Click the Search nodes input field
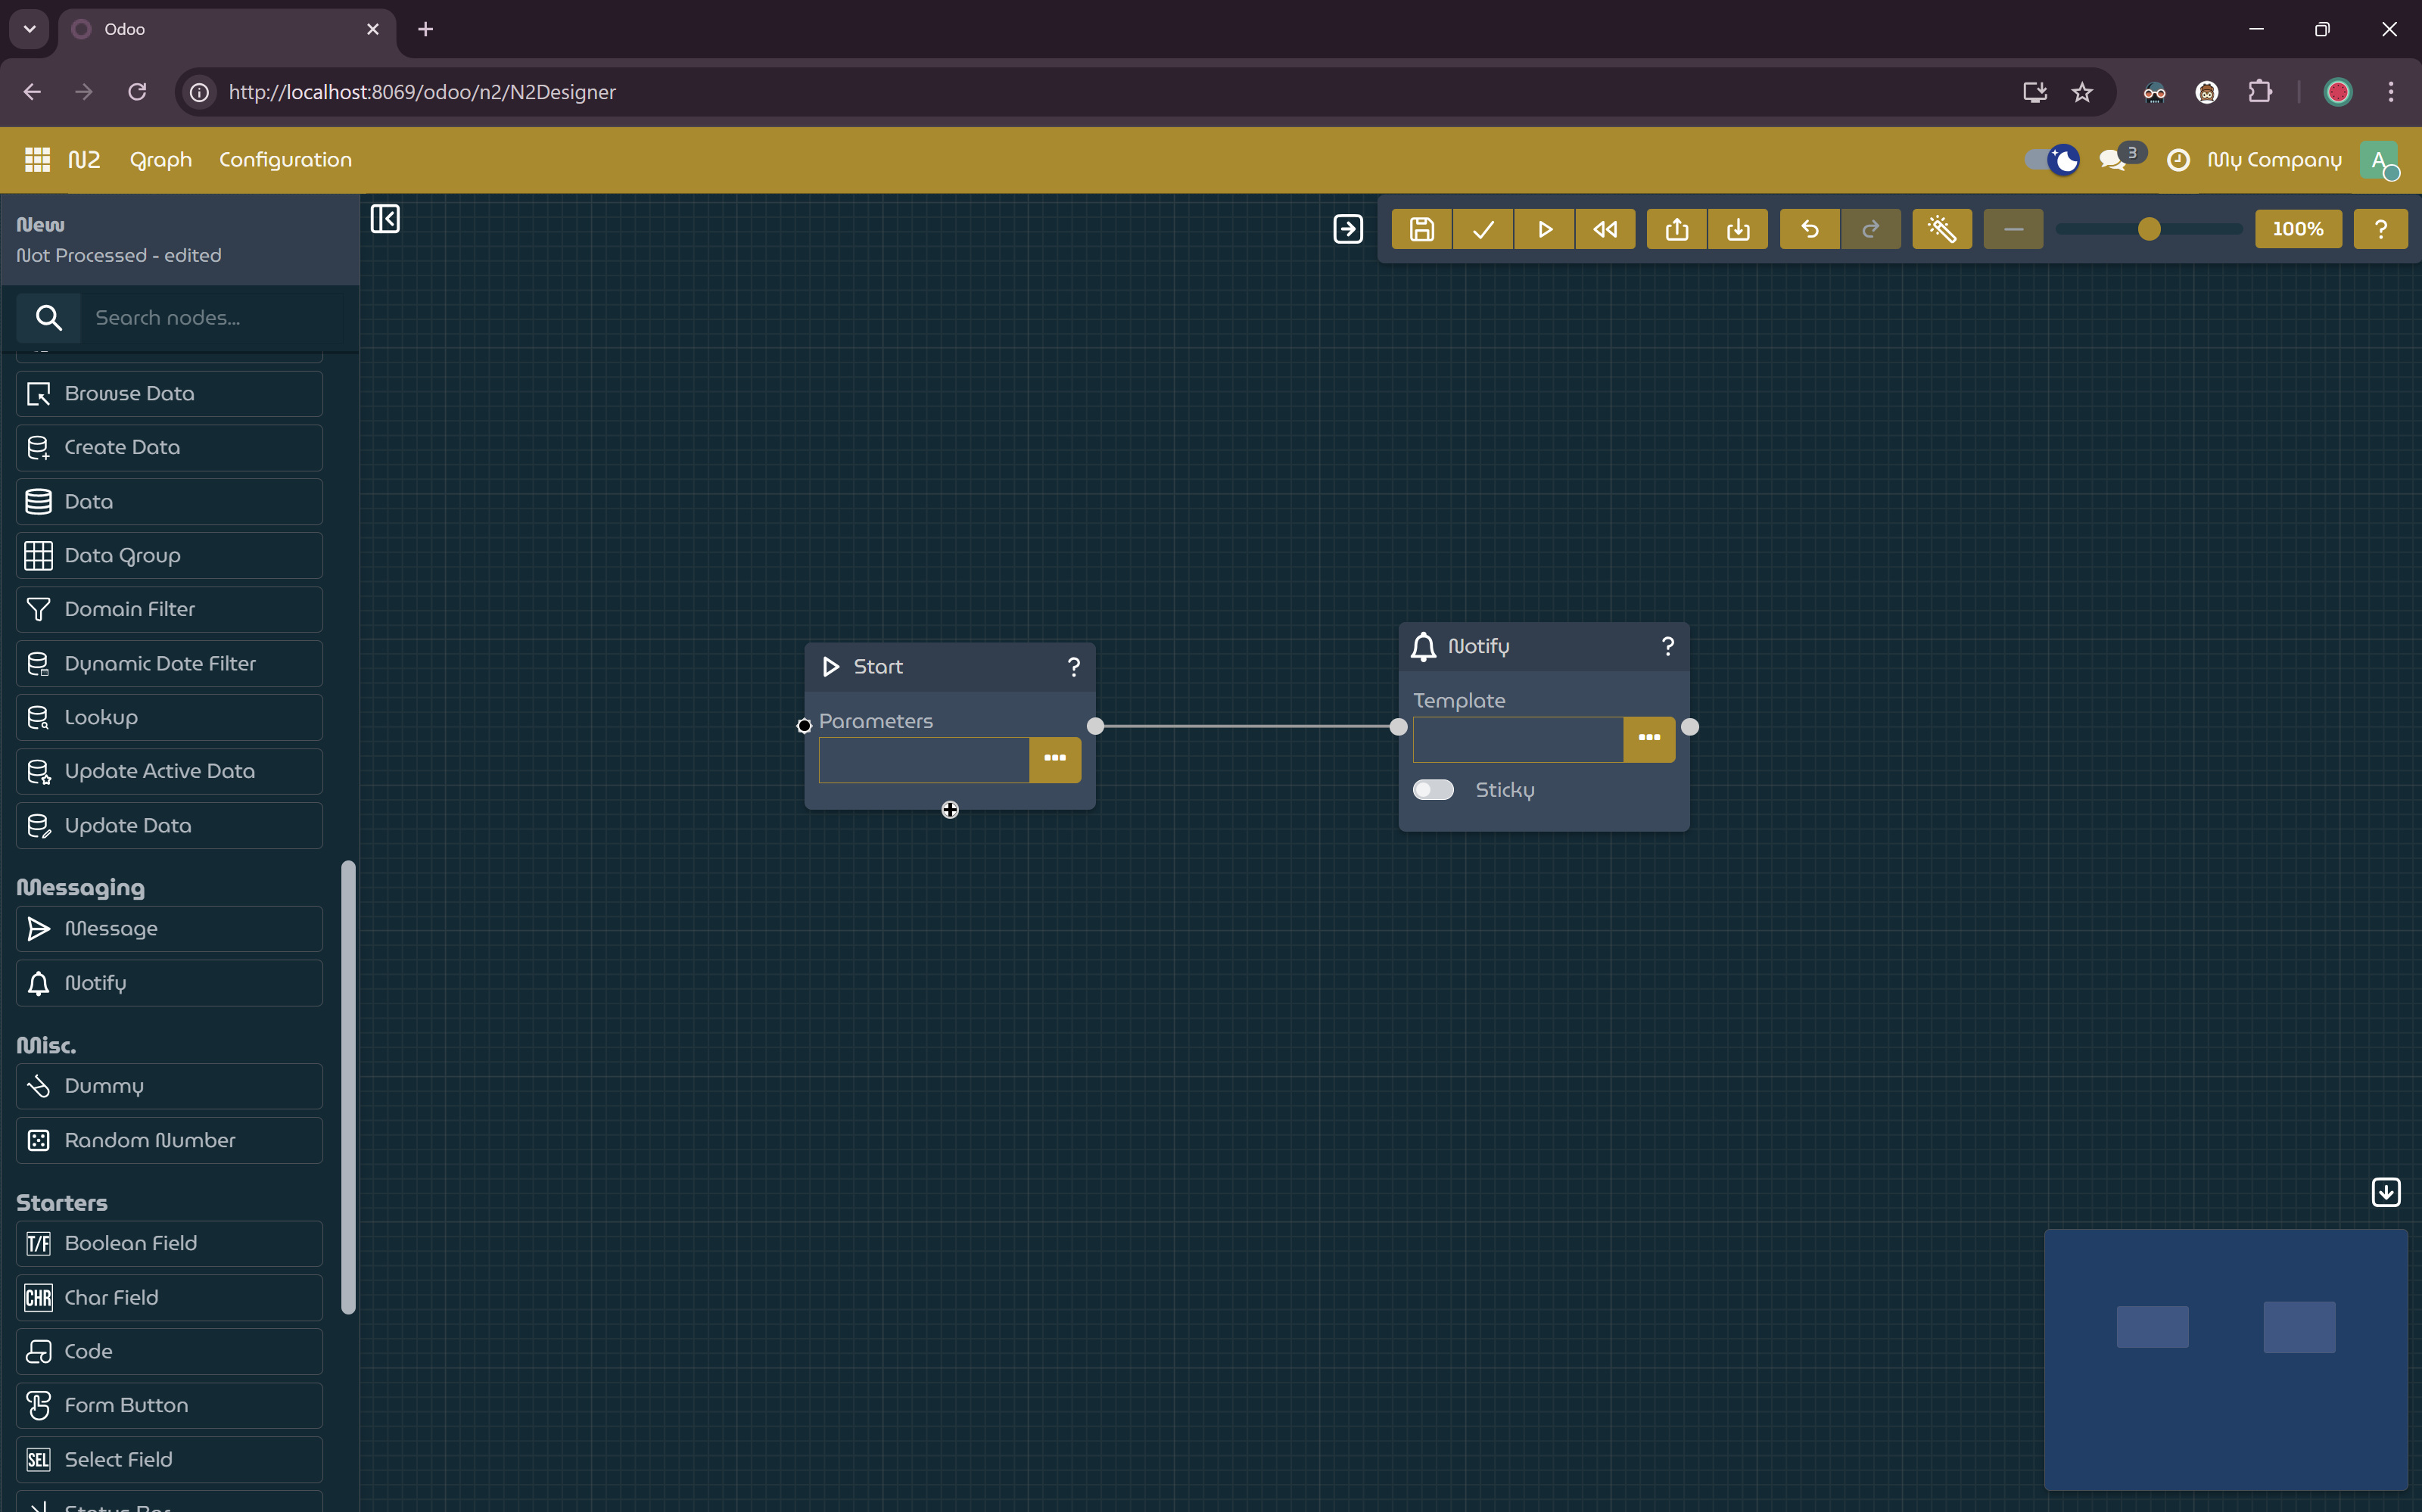The image size is (2422, 1512). coord(200,317)
